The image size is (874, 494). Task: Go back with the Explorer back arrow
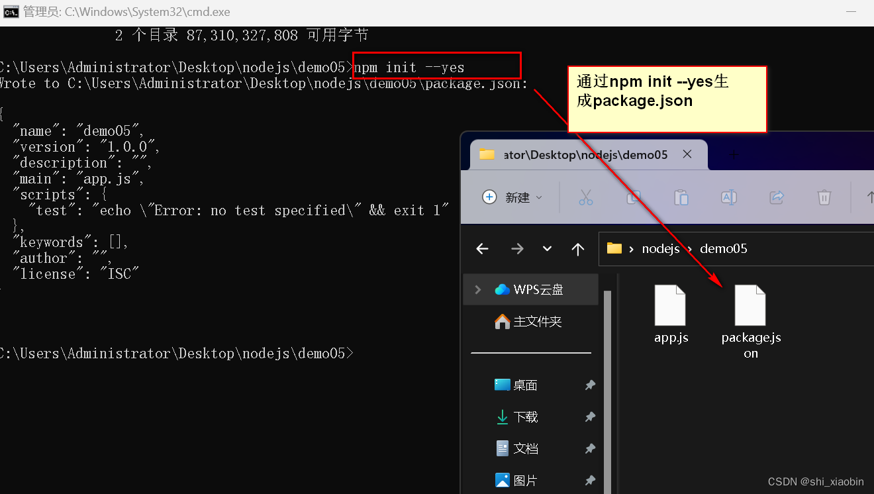482,249
